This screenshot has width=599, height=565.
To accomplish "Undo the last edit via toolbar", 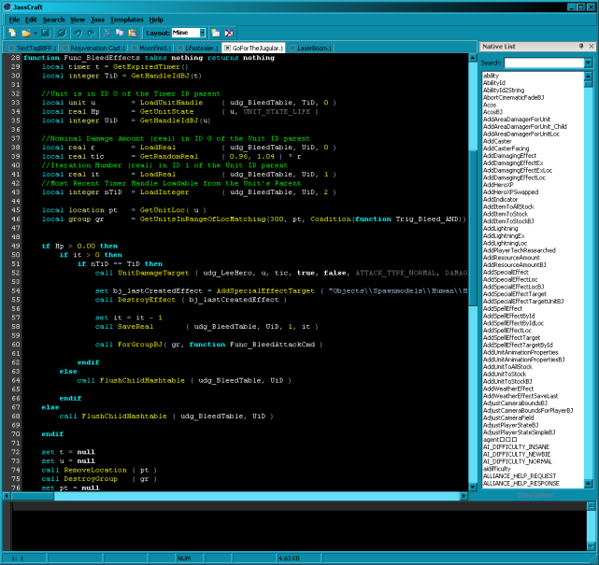I will 78,34.
